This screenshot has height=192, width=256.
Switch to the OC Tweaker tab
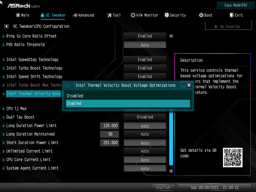coord(53,15)
